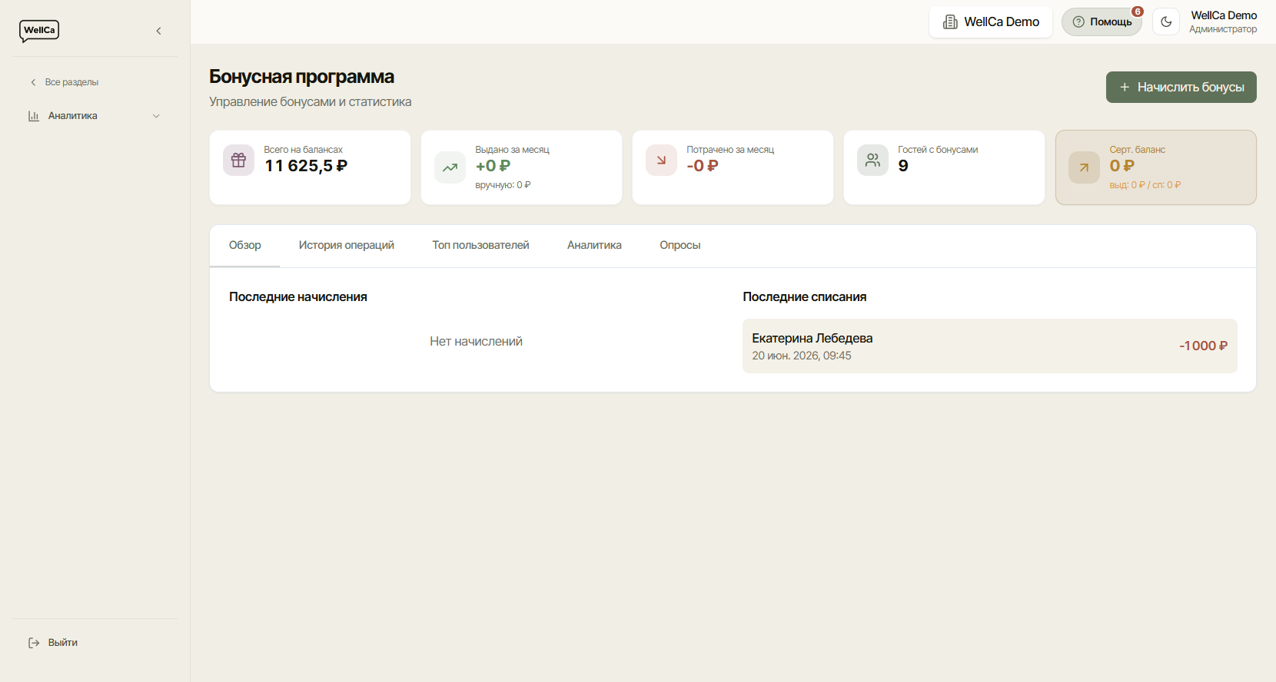Click the users icon on Гостей с бонусами card

point(873,160)
